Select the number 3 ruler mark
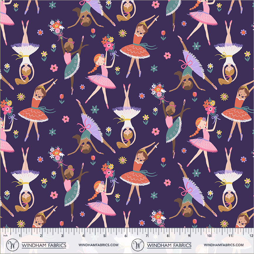The height and width of the screenshot is (254, 254). (x=62, y=236)
